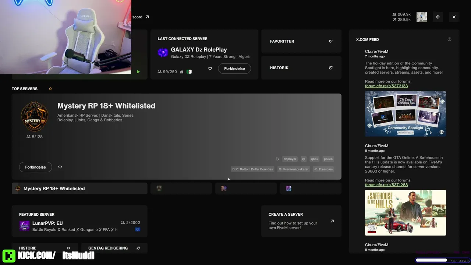Click the progress bar at the bottom right
The image size is (471, 265).
pyautogui.click(x=431, y=260)
